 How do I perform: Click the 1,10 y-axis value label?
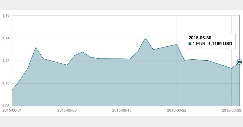pos(6,83)
